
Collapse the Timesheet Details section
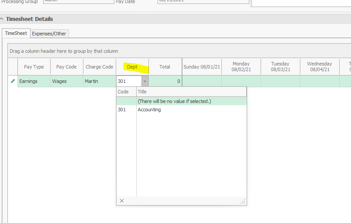point(3,19)
